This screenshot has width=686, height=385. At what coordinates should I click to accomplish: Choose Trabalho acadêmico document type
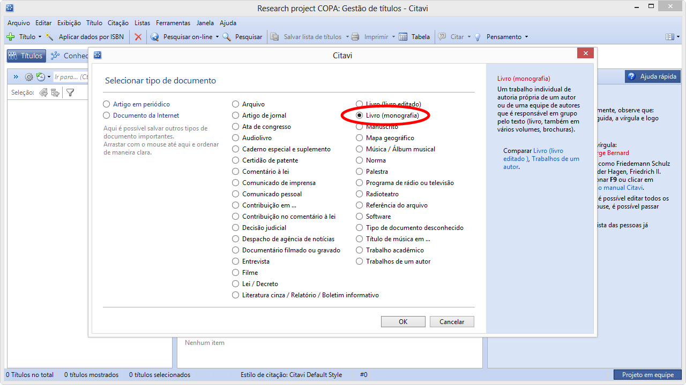tap(360, 250)
